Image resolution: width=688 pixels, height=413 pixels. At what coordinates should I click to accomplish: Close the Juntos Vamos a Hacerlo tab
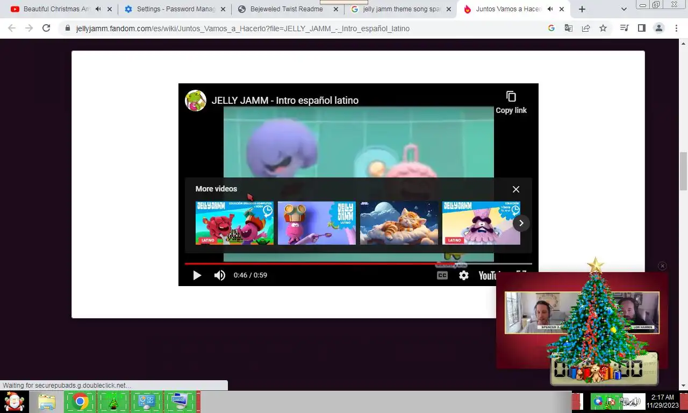(x=562, y=9)
